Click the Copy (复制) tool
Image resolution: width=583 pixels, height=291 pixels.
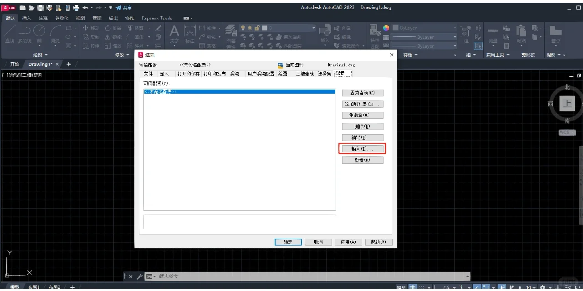[93, 36]
